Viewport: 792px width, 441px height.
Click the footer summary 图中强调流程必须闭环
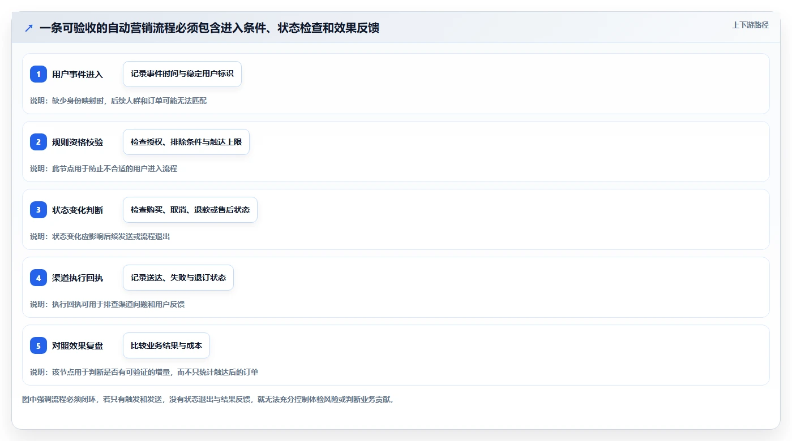point(208,399)
